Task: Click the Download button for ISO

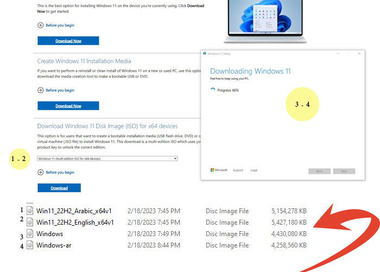Action: tap(59, 188)
